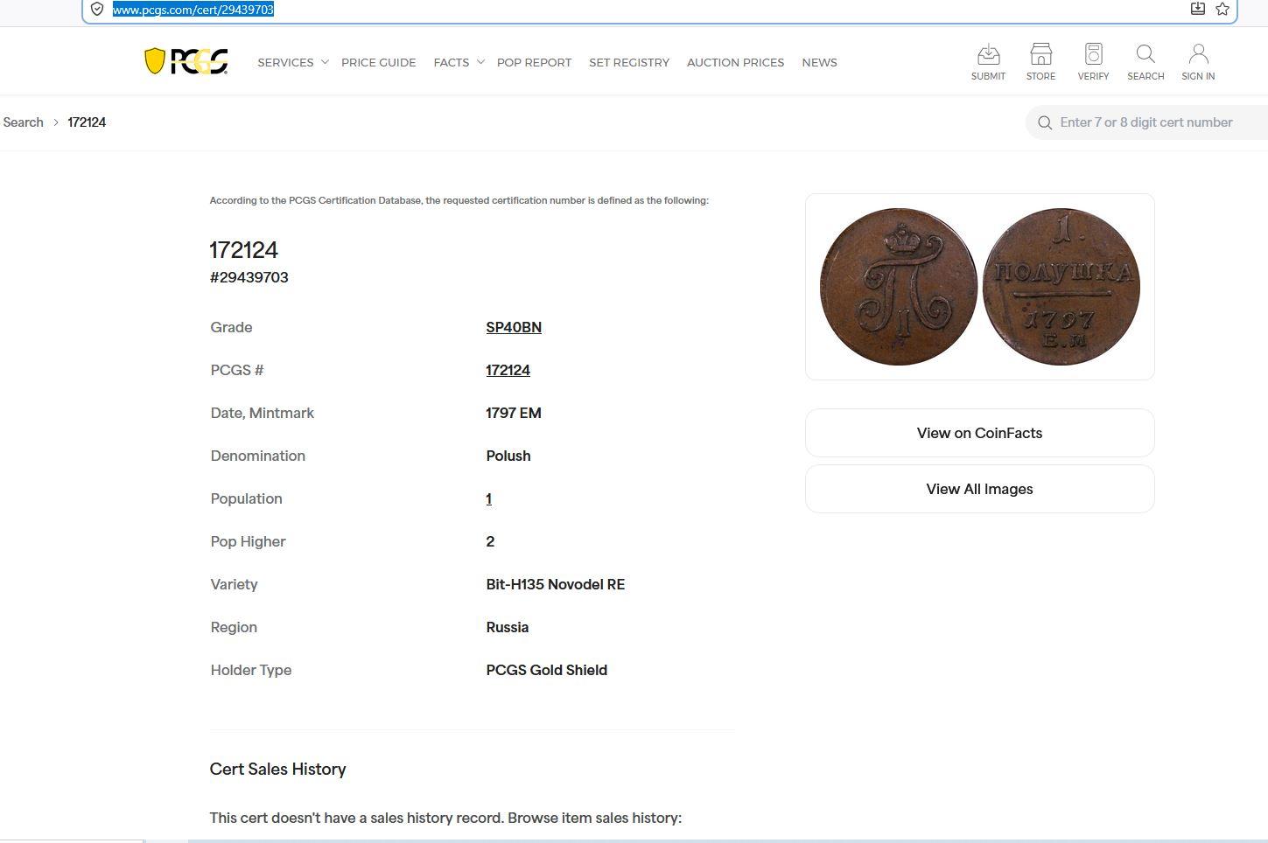
Task: Open the Polushka coin image thumbnail
Action: tap(979, 287)
